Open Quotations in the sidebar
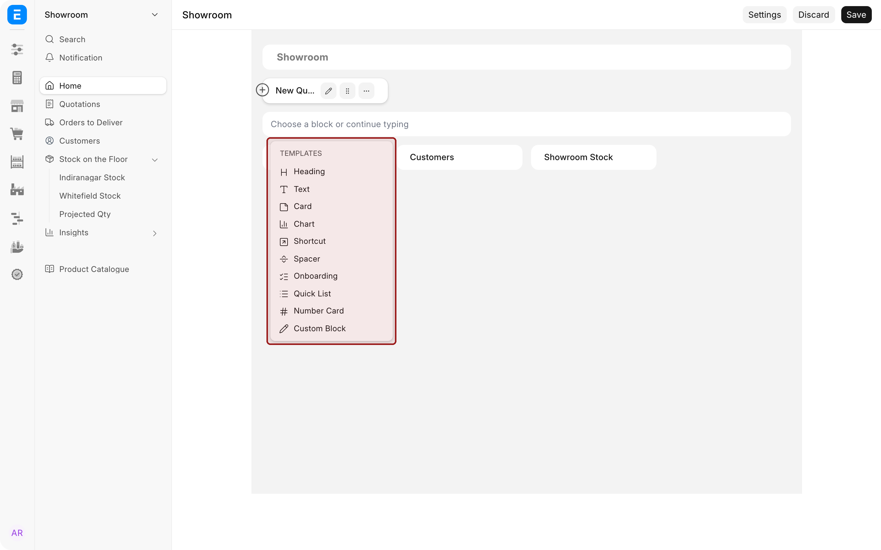This screenshot has height=550, width=881. (x=103, y=104)
